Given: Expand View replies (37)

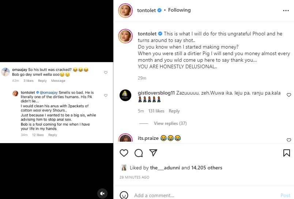Looking at the screenshot, I should 170,123.
